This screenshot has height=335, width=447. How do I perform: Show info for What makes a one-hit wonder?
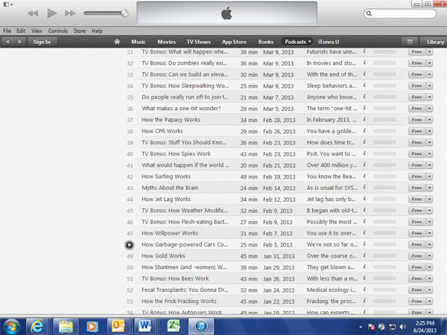(364, 108)
